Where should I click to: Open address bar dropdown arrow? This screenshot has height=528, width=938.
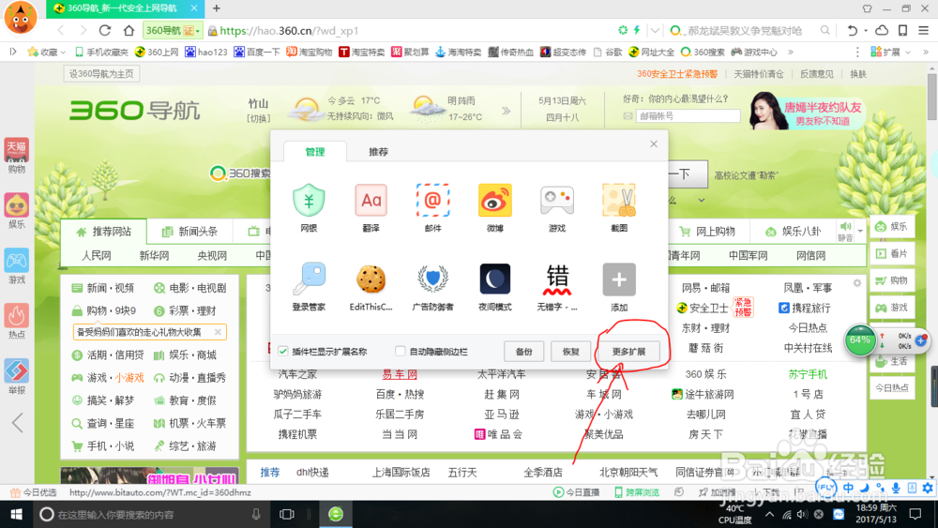click(656, 30)
